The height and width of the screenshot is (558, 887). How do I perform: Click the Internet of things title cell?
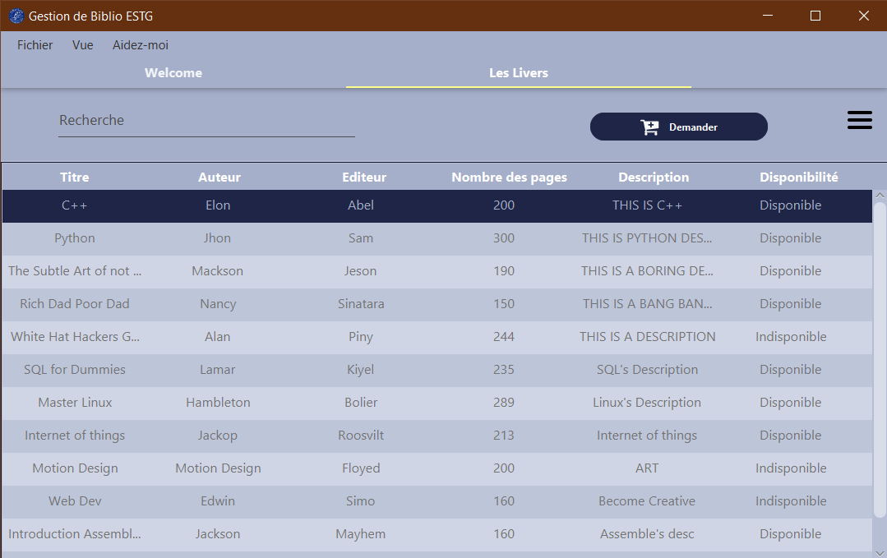pyautogui.click(x=75, y=436)
